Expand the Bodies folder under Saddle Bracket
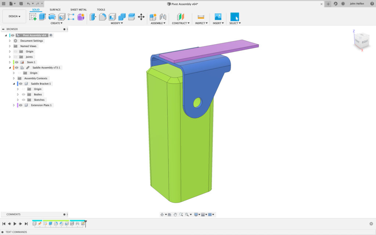This screenshot has height=235, width=376. pyautogui.click(x=18, y=94)
